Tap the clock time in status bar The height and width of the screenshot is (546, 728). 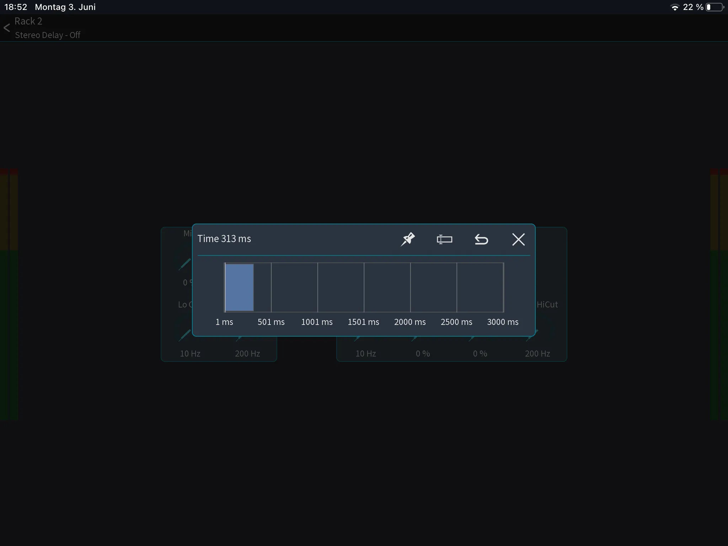(x=16, y=7)
